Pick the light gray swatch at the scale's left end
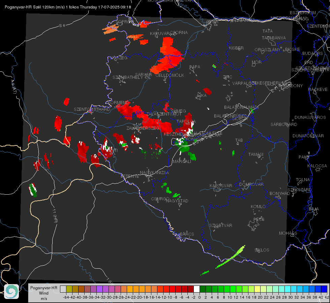Image resolution: width=330 pixels, height=303 pixels. click(x=63, y=289)
